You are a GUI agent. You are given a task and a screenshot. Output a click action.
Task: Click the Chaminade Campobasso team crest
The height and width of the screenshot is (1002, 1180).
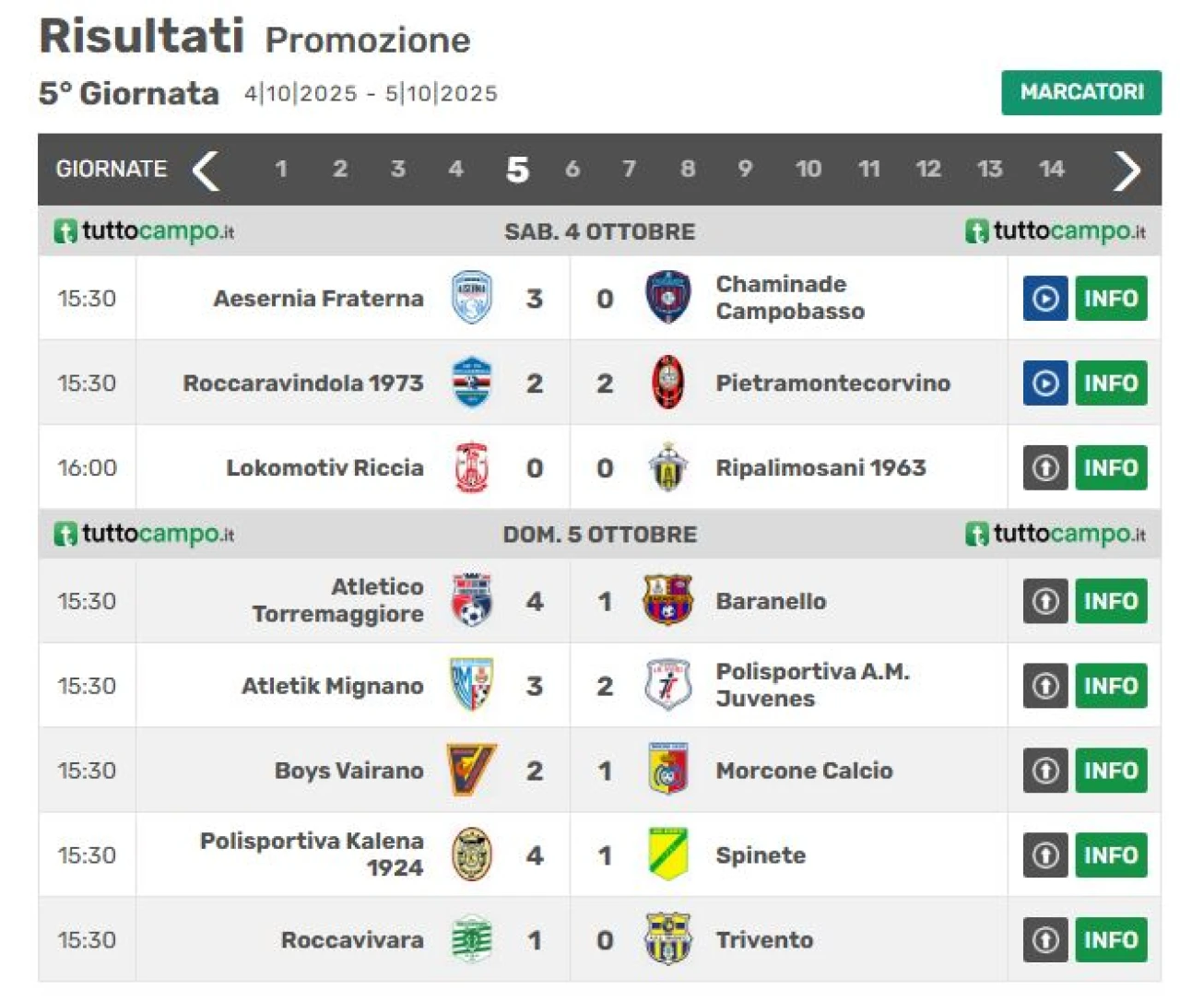pyautogui.click(x=668, y=298)
